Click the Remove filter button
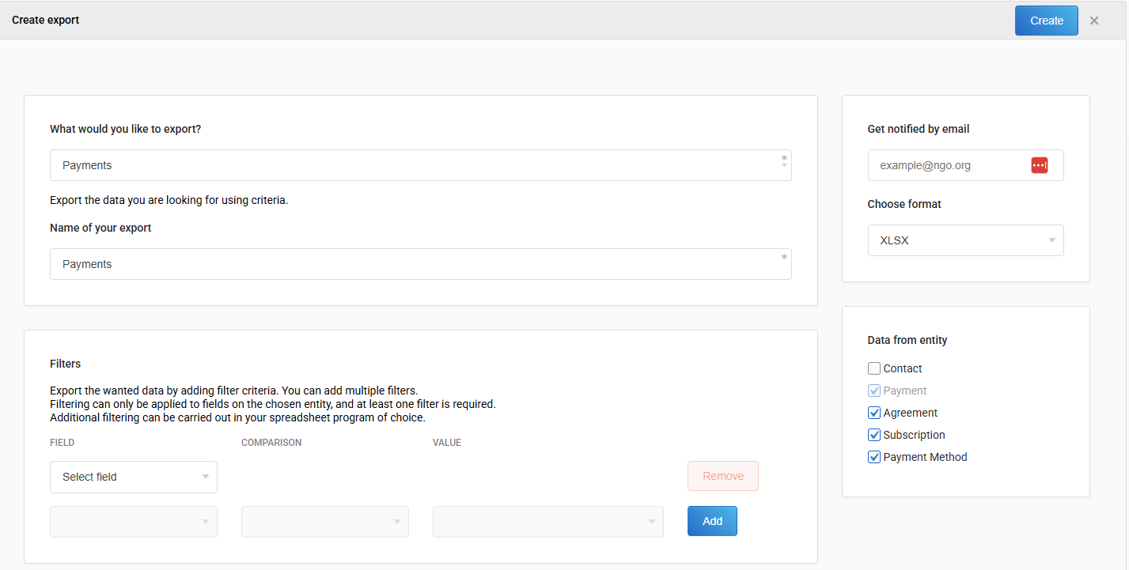Viewport: 1129px width, 570px height. (x=722, y=476)
